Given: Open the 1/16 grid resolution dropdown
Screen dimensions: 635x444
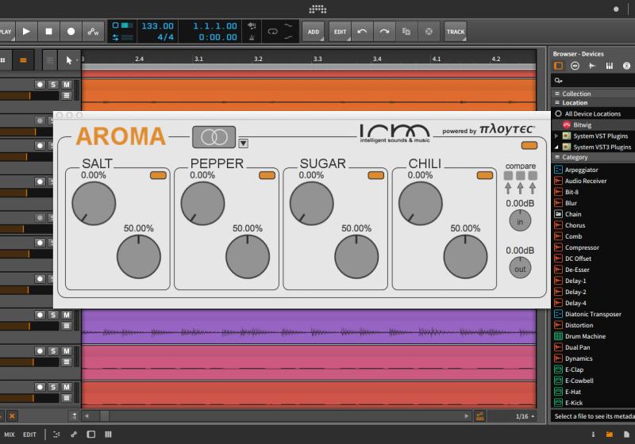Looking at the screenshot, I should 525,416.
